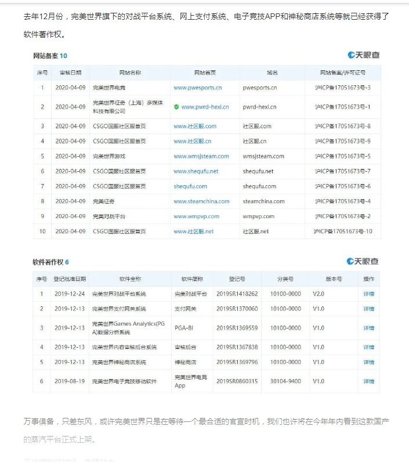Select the classification number 30104-9400
Viewport: 409px width, 462px height.
[x=285, y=381]
